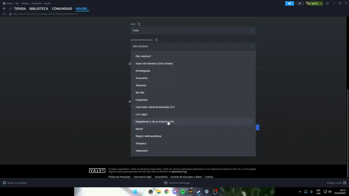Open geonames.org link
Image resolution: width=349 pixels, height=196 pixels.
pos(179,172)
